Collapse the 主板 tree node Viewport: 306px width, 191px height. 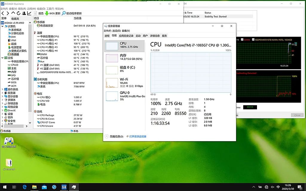pyautogui.click(x=2, y=58)
